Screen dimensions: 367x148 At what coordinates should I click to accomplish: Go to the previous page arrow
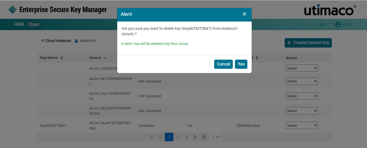pyautogui.click(x=160, y=137)
